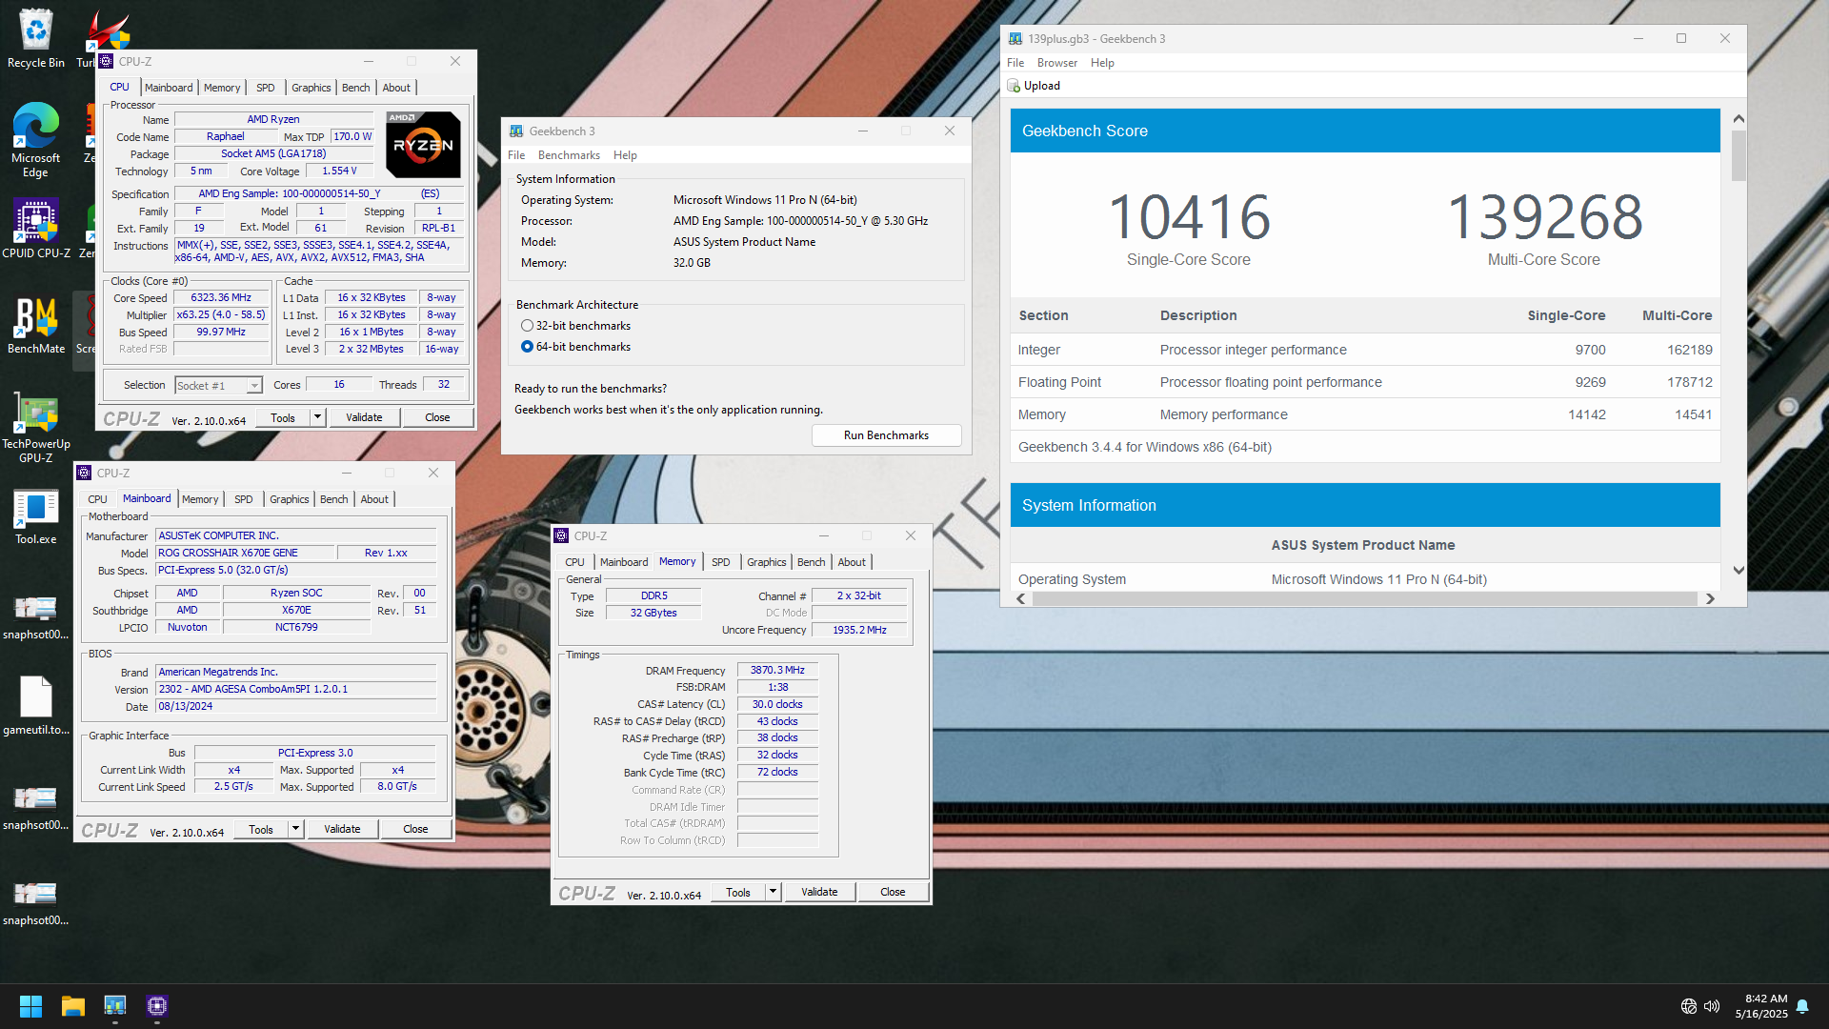Image resolution: width=1829 pixels, height=1029 pixels.
Task: Switch to Bench tab in top CPU-Z window
Action: pos(355,88)
